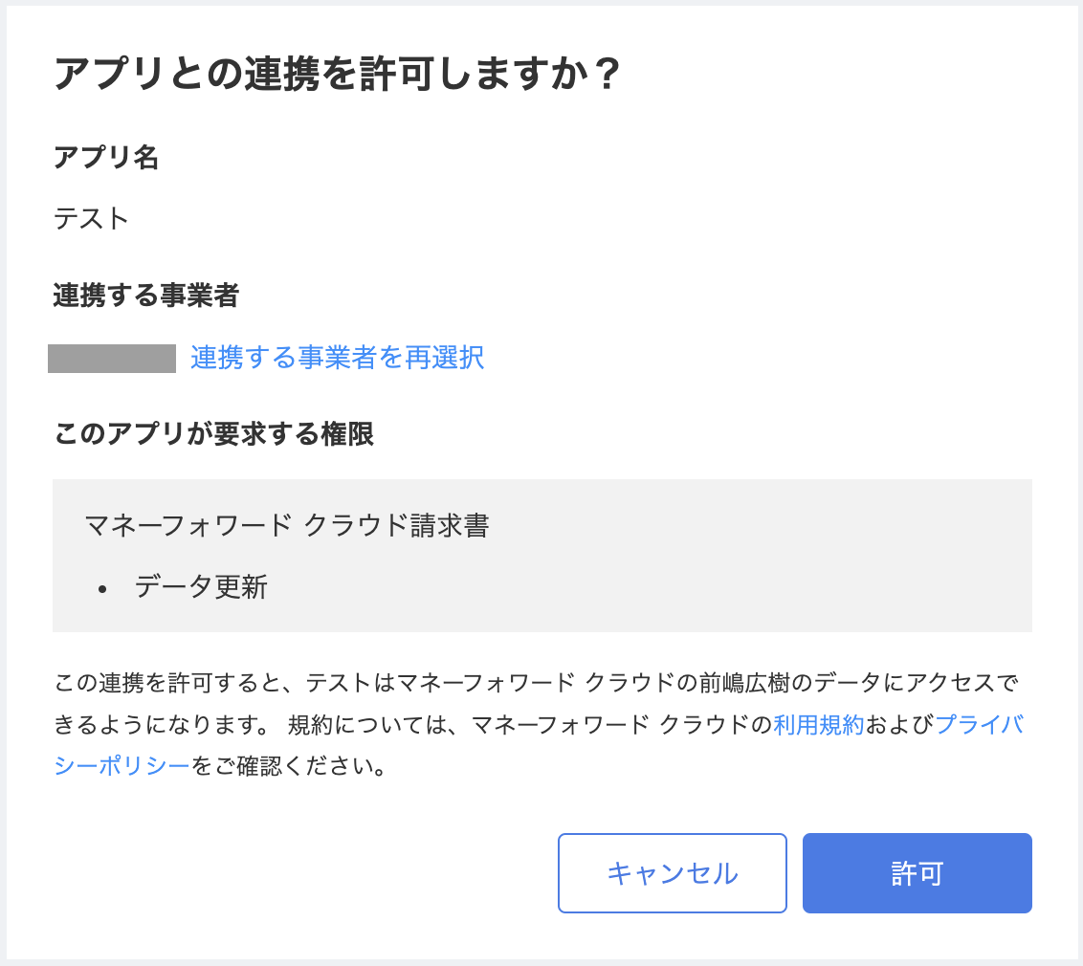Viewport: 1083px width, 966px height.
Task: Select 連携する事業者を再選択 to reselect the business
Action: pos(336,358)
